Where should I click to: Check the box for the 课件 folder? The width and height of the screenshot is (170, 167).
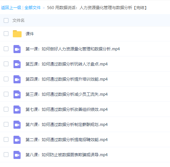(6, 34)
